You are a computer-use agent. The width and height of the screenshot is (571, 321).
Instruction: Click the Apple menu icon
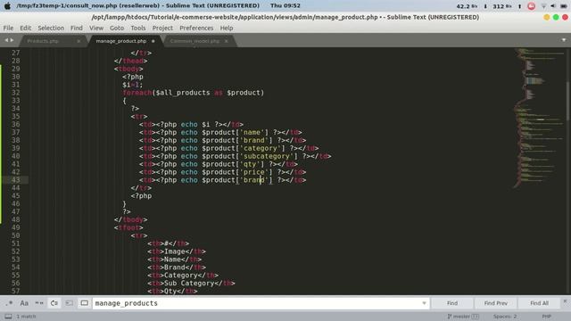[x=7, y=6]
